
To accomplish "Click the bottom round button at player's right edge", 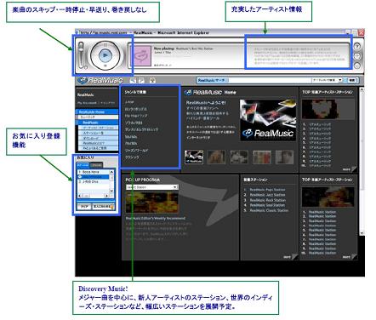I will point(357,66).
